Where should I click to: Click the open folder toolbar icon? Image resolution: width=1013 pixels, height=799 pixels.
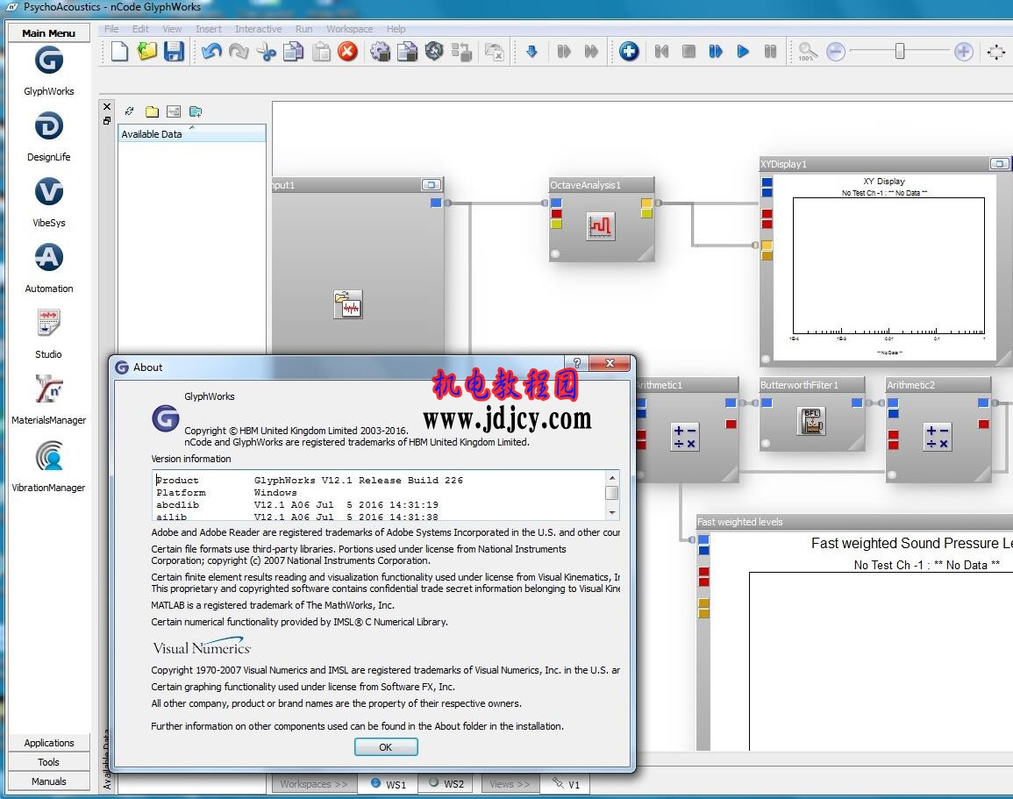pos(146,52)
